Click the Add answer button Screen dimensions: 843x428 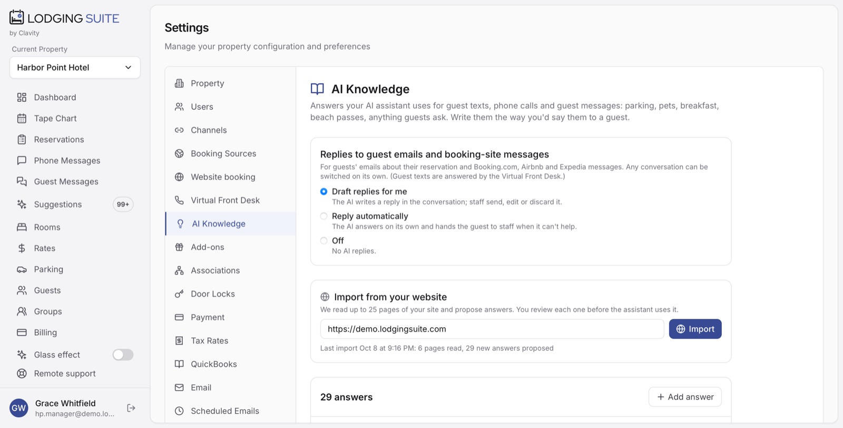685,397
